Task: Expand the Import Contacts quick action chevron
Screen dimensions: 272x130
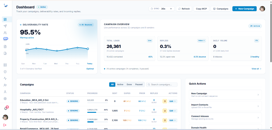Action: (258, 106)
